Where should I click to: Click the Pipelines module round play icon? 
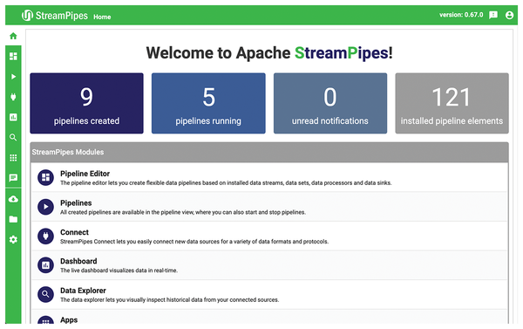pos(45,207)
